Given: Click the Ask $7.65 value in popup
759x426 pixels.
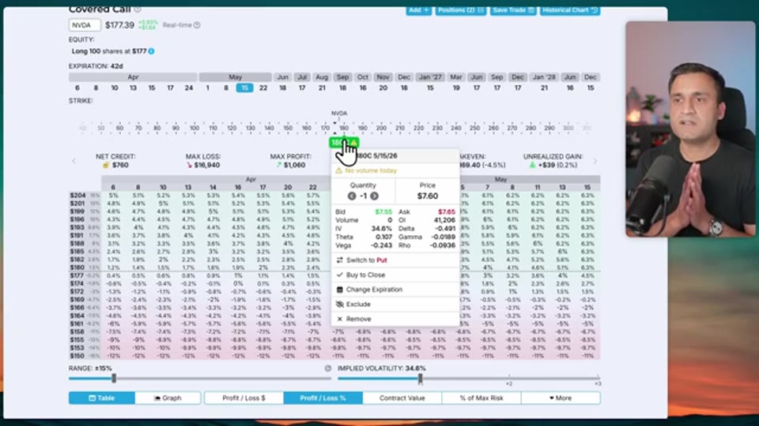Looking at the screenshot, I should [x=447, y=212].
